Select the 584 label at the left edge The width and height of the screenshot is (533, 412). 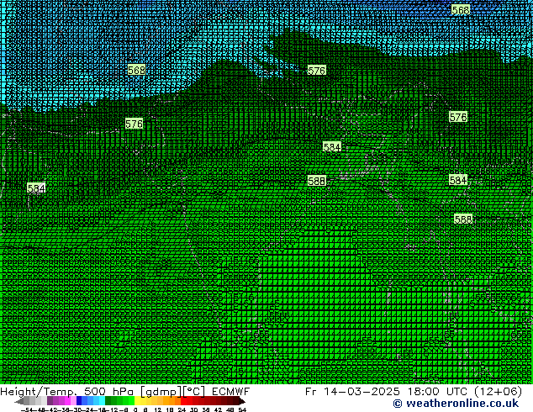tap(36, 188)
